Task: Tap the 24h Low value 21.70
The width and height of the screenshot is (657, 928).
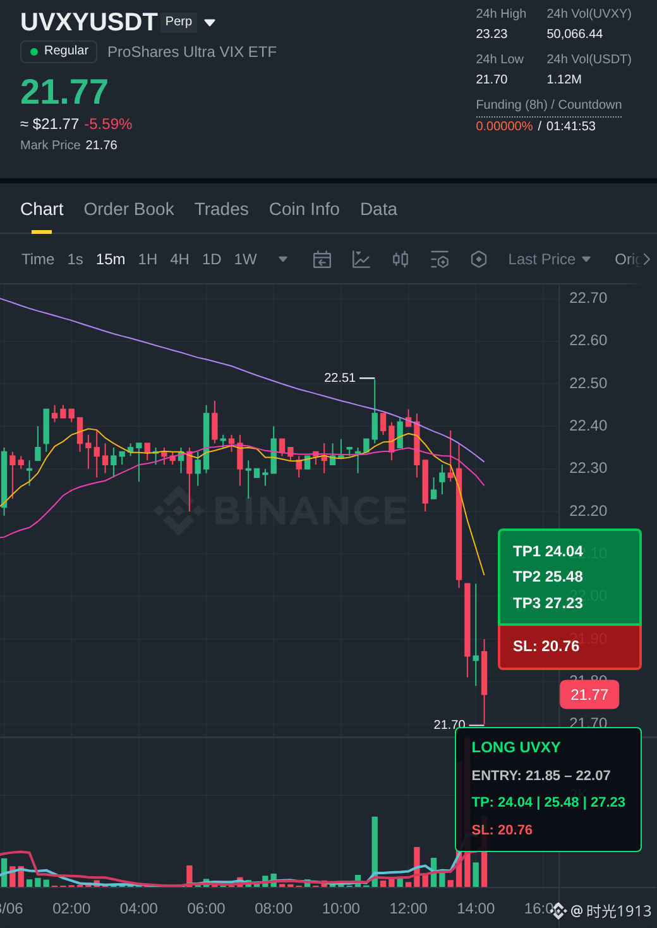Action: 491,79
